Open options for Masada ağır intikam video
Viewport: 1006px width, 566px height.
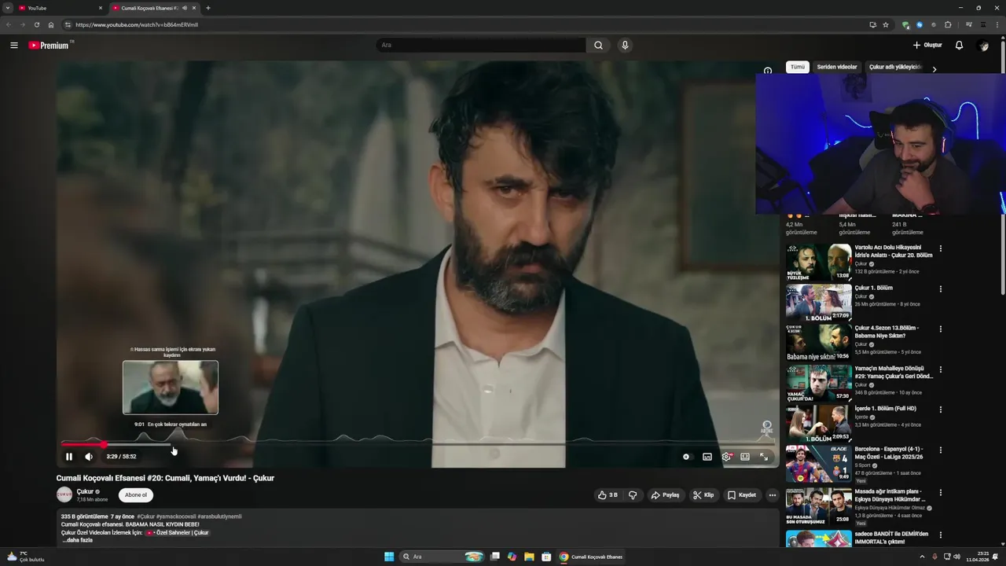940,493
